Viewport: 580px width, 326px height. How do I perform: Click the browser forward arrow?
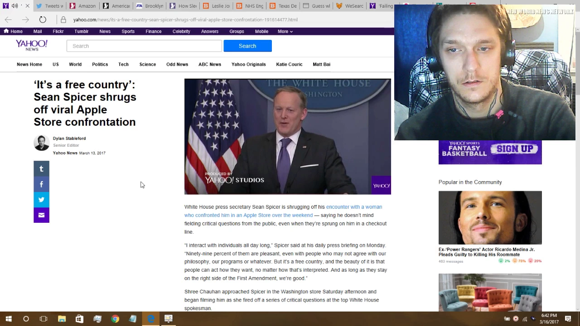[25, 19]
